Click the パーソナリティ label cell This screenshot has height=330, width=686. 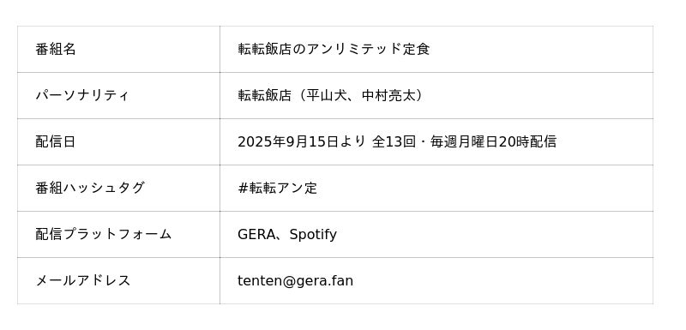[118, 95]
